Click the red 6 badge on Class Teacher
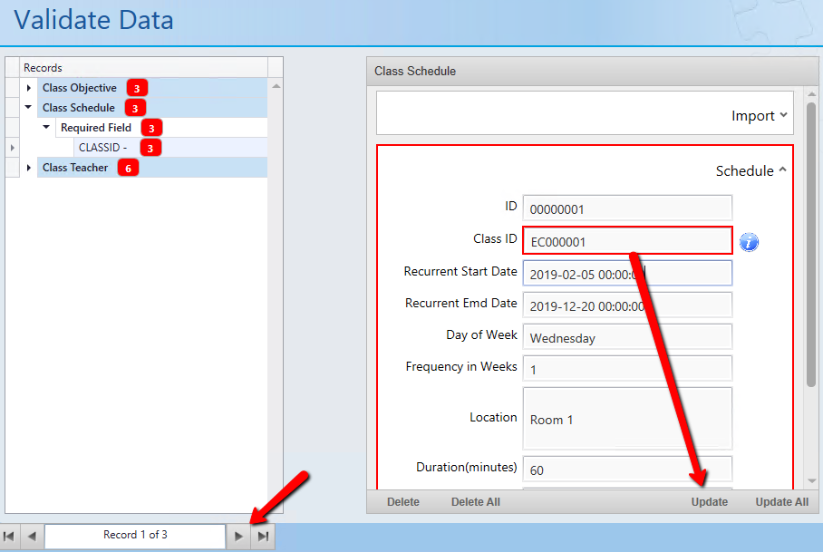Screen dimensions: 823x552 pyautogui.click(x=128, y=168)
